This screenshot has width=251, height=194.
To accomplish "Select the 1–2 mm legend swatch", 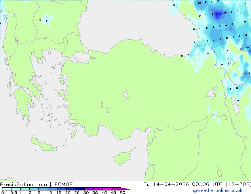I will point(25,189).
